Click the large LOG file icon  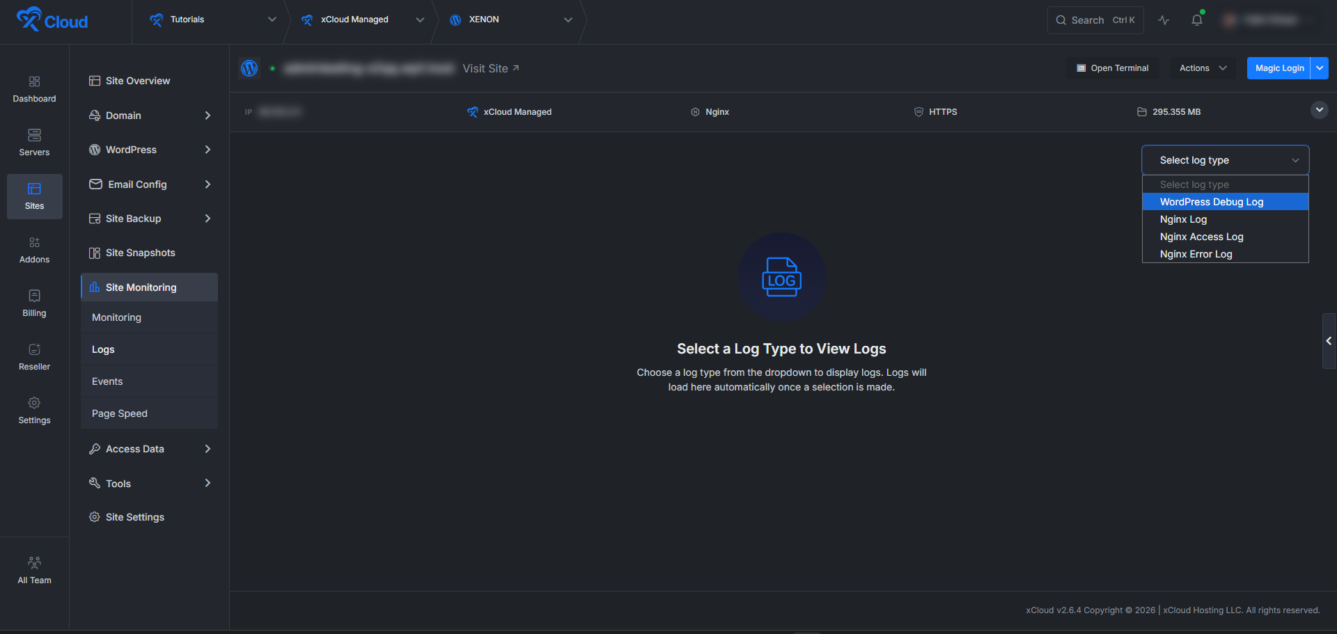781,277
